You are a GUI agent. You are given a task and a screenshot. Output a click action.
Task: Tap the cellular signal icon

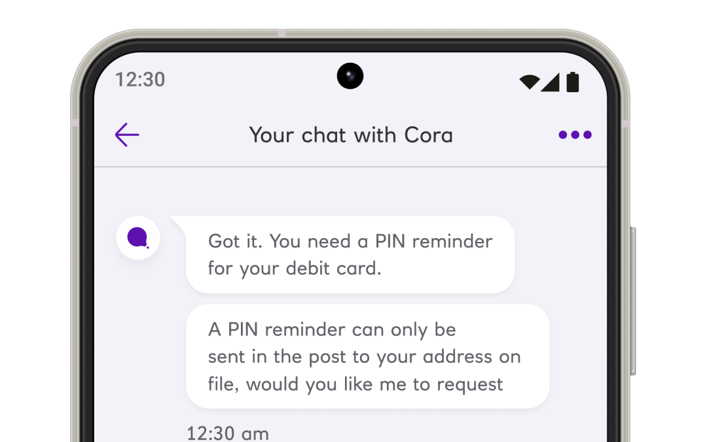[x=550, y=82]
